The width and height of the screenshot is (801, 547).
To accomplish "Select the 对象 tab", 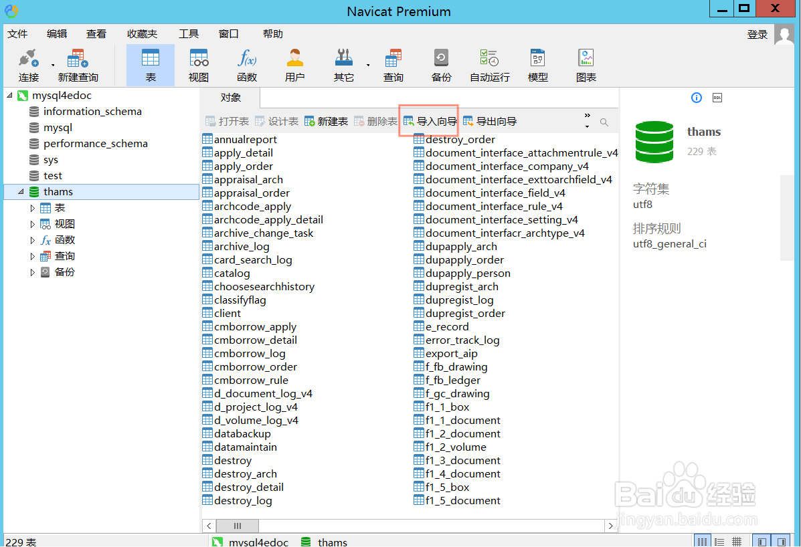I will [x=230, y=98].
